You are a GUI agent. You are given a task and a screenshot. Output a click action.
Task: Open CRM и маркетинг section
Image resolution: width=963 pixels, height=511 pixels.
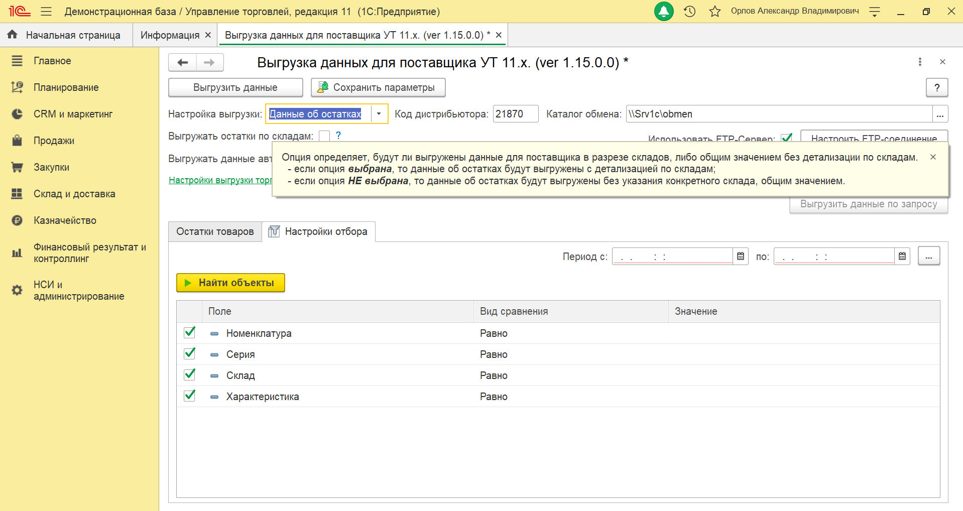73,114
